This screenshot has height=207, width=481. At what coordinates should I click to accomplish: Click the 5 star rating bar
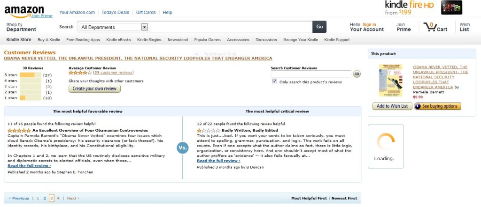tap(31, 75)
